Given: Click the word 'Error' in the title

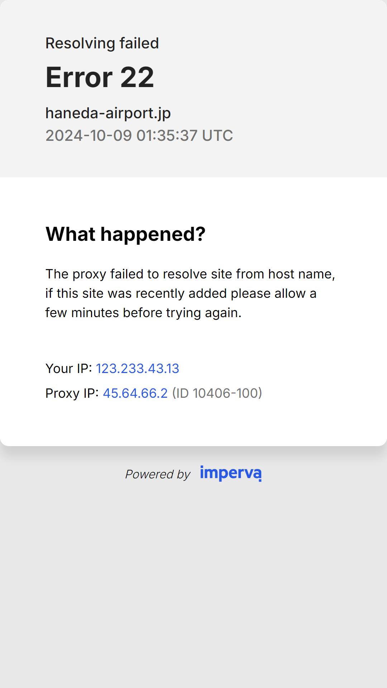Looking at the screenshot, I should tap(79, 77).
